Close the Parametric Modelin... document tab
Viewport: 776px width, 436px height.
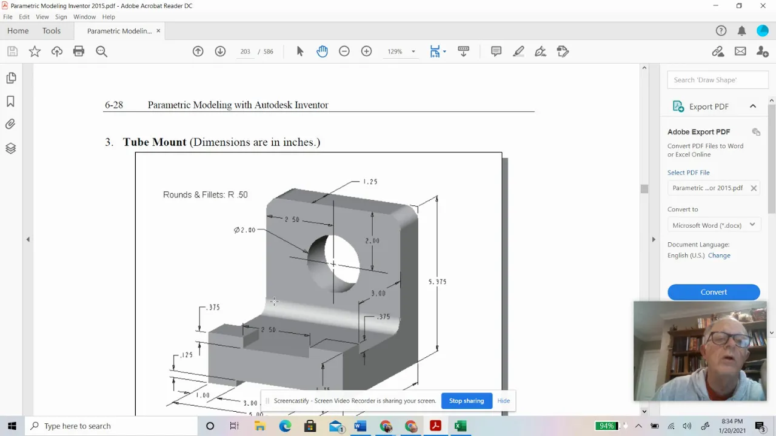[x=158, y=31]
